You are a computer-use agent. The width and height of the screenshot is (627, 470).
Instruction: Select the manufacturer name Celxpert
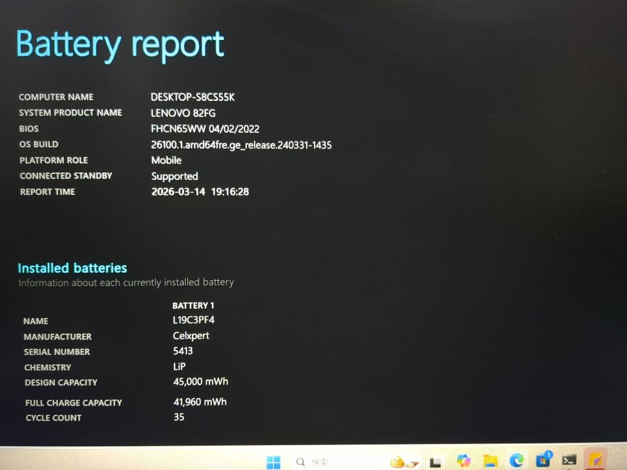pos(191,335)
